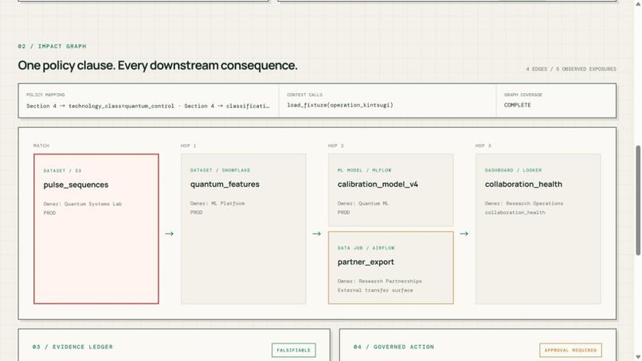Click 'External transfer surface' text

(x=375, y=290)
